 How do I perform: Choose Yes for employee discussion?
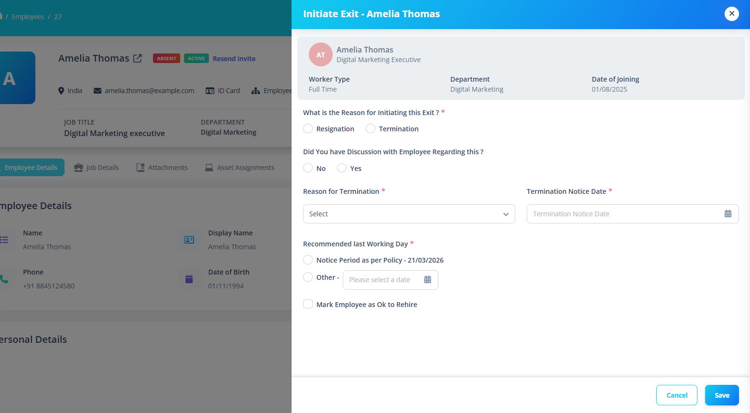click(342, 168)
